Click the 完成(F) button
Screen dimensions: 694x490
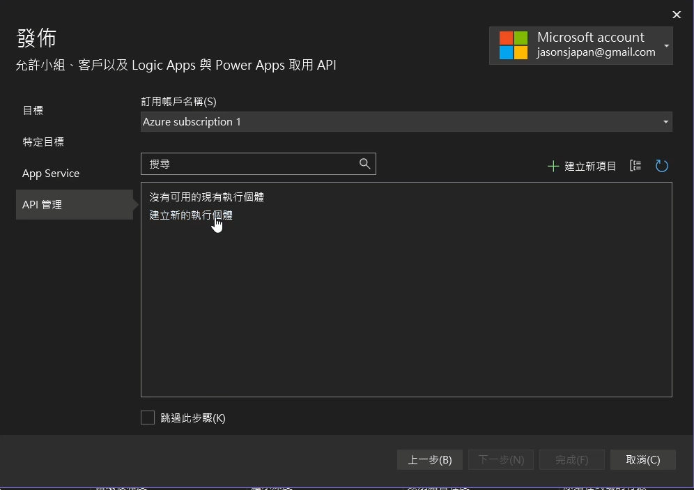[572, 460]
